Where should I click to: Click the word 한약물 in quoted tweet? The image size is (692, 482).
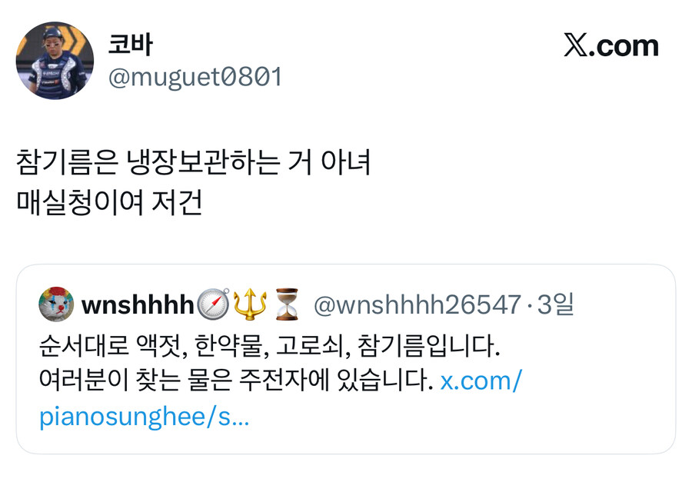coord(231,345)
